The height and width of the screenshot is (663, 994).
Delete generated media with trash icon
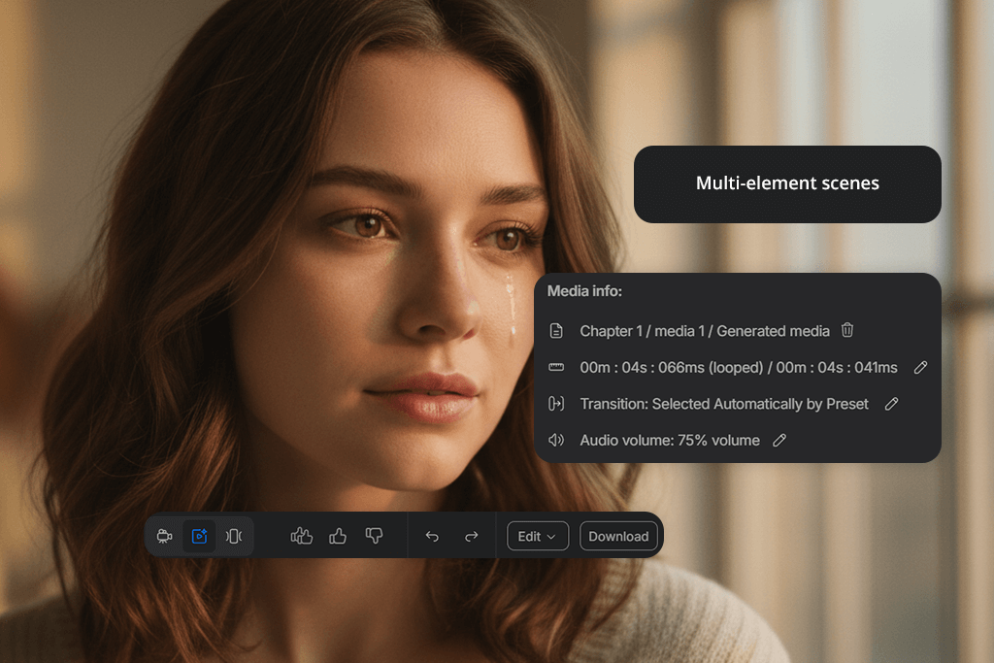point(847,330)
